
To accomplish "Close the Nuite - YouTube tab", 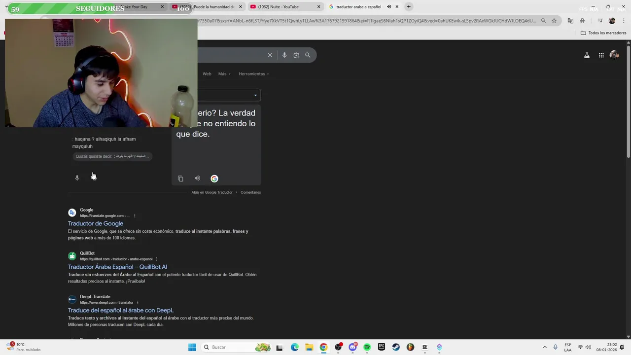I will [x=318, y=7].
